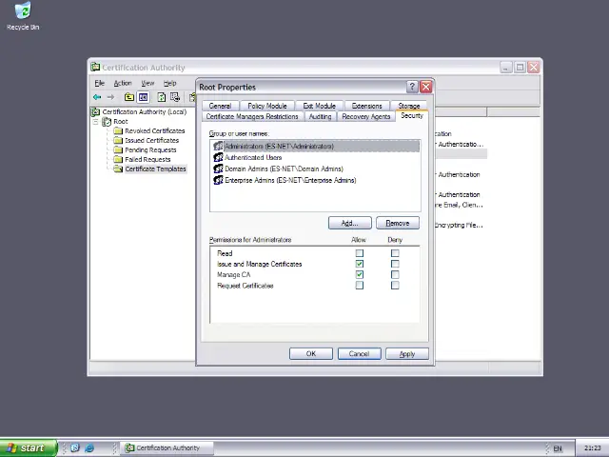Viewport: 609px width, 457px height.
Task: Toggle Allow for Issue and Manage Certificates
Action: point(360,264)
